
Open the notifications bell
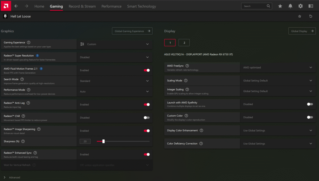click(x=290, y=6)
